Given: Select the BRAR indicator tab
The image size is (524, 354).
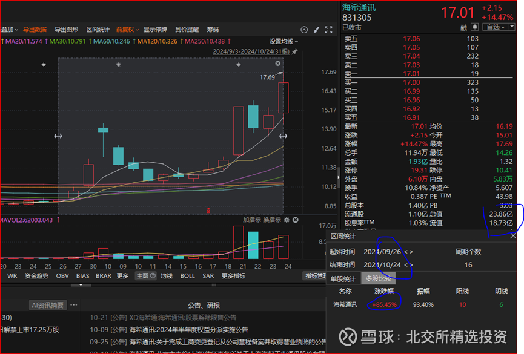Looking at the screenshot, I should pyautogui.click(x=104, y=276).
